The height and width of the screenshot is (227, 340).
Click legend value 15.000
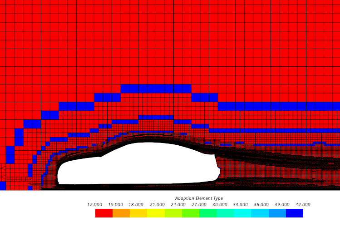pyautogui.click(x=115, y=205)
